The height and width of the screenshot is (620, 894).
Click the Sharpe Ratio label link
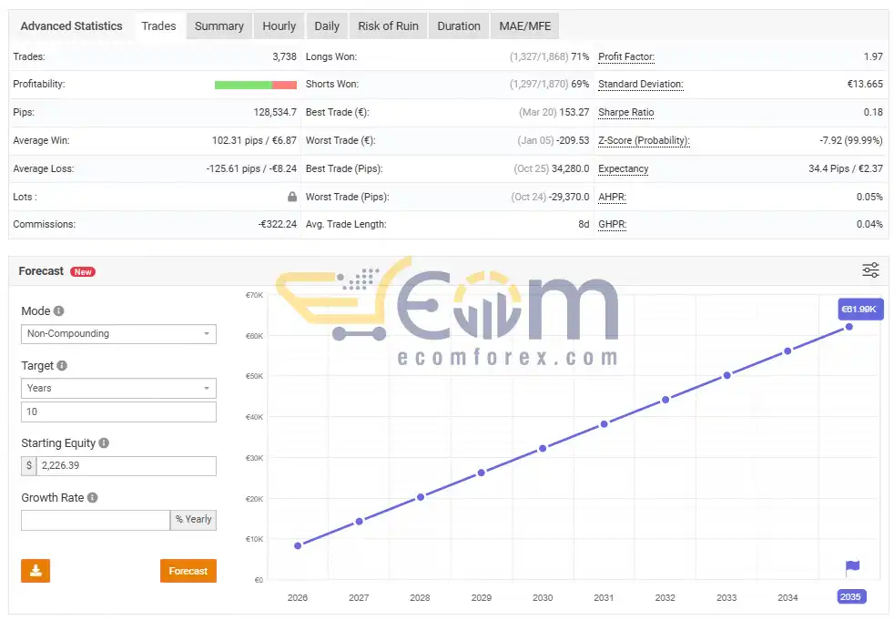coord(626,112)
